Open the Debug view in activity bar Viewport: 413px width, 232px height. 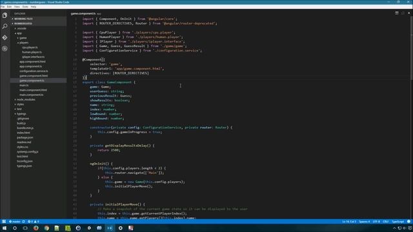coord(5,49)
